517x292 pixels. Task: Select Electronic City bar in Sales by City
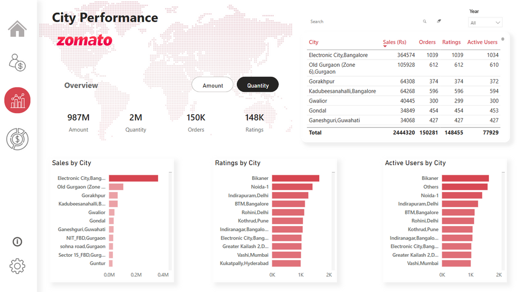pyautogui.click(x=133, y=178)
